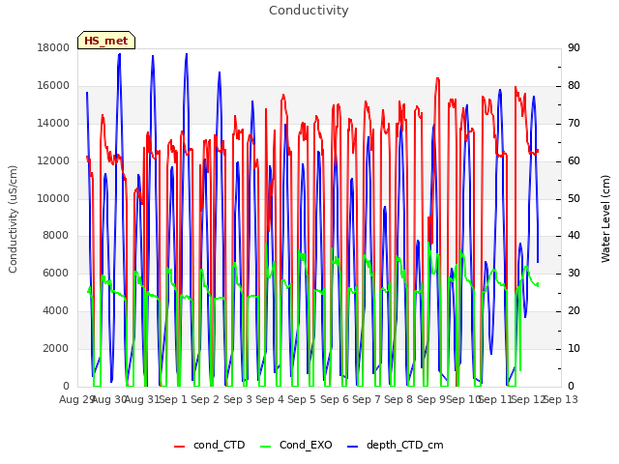Click the 50 right axis tick label
Image resolution: width=619 pixels, height=464 pixels.
pyautogui.click(x=574, y=198)
